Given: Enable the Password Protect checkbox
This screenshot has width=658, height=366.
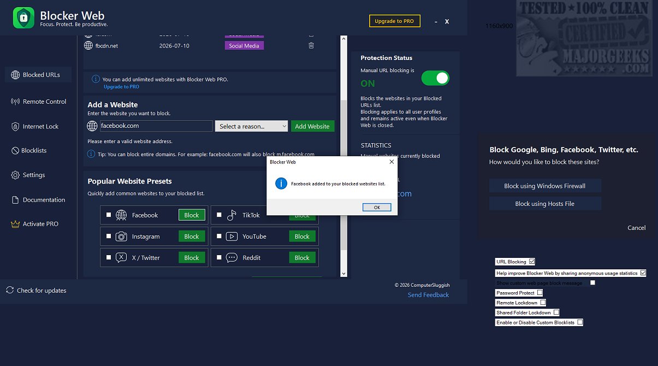Looking at the screenshot, I should point(540,293).
